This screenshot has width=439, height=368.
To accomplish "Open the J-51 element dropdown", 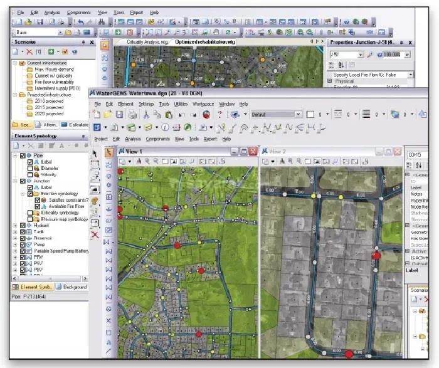I will pos(361,55).
